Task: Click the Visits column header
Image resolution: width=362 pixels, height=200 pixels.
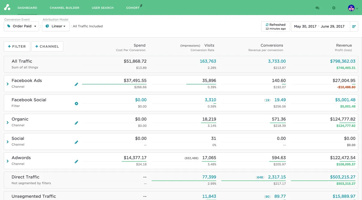Action: coord(209,45)
